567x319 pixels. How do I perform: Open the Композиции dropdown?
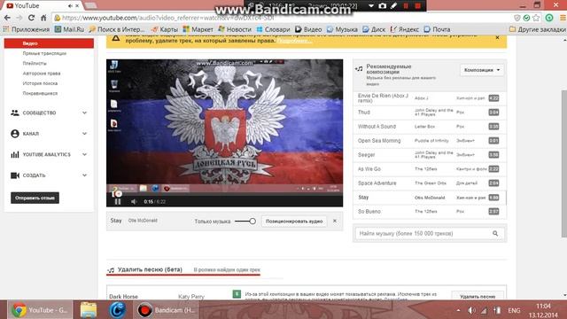point(482,70)
